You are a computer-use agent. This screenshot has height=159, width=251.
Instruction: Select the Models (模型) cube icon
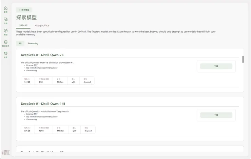[5, 31]
